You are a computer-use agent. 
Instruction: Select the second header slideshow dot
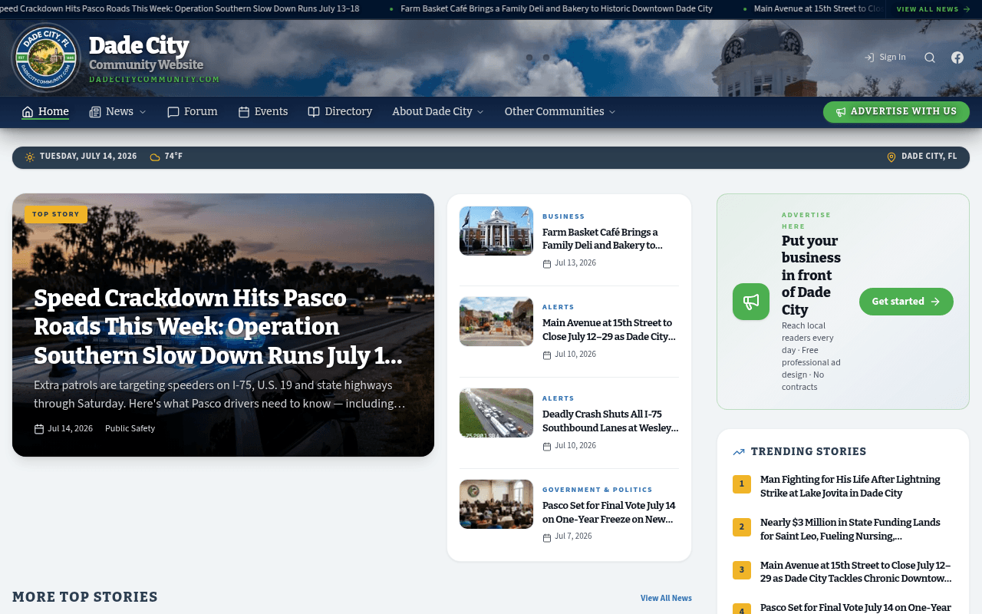[x=546, y=58]
